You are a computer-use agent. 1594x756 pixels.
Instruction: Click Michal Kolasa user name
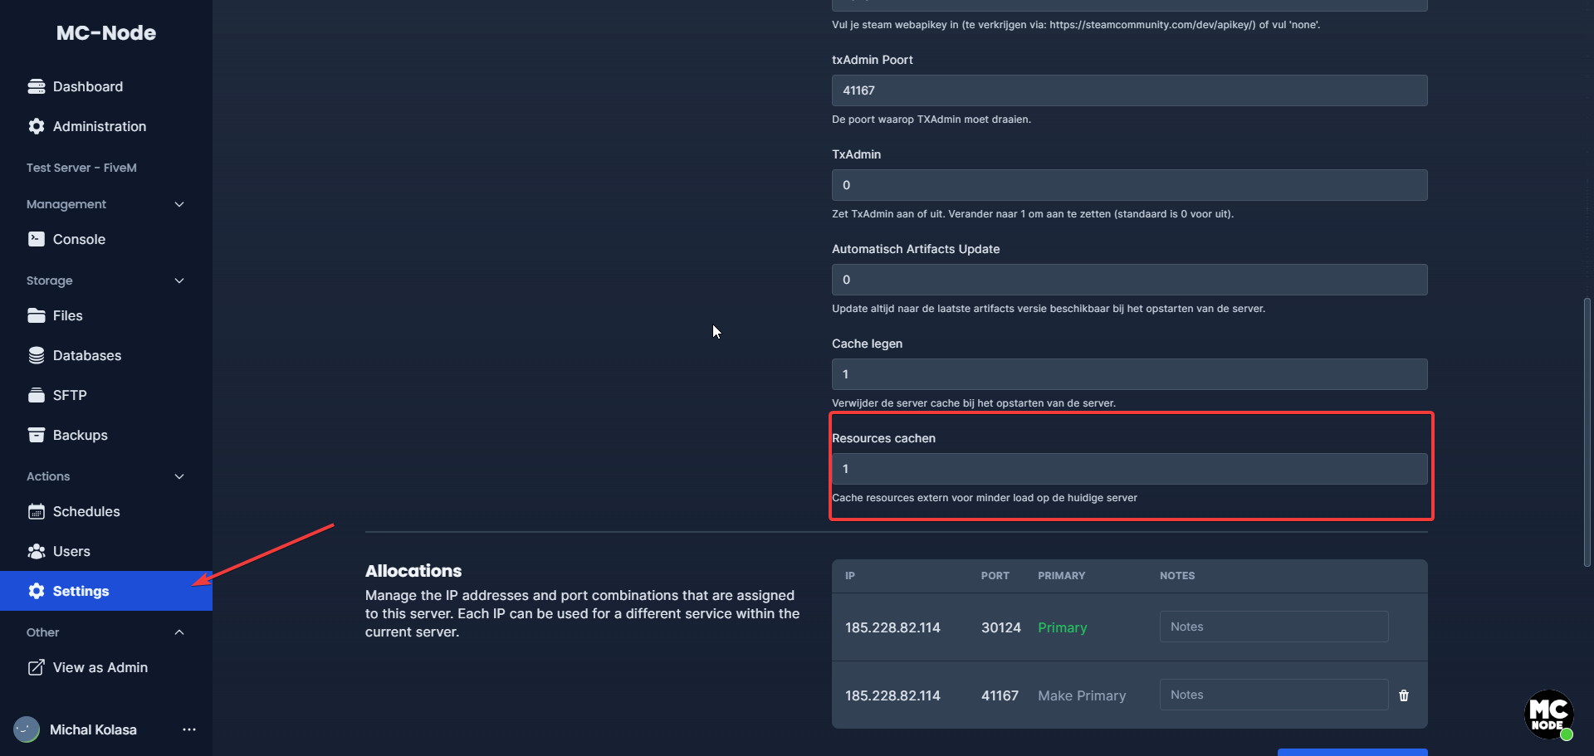coord(93,729)
